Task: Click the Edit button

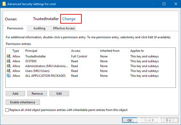Action: [x=59, y=93]
